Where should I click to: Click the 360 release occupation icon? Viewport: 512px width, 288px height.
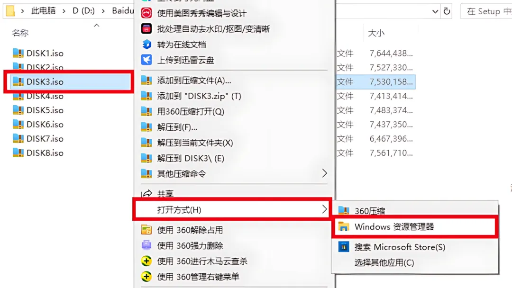coord(146,230)
